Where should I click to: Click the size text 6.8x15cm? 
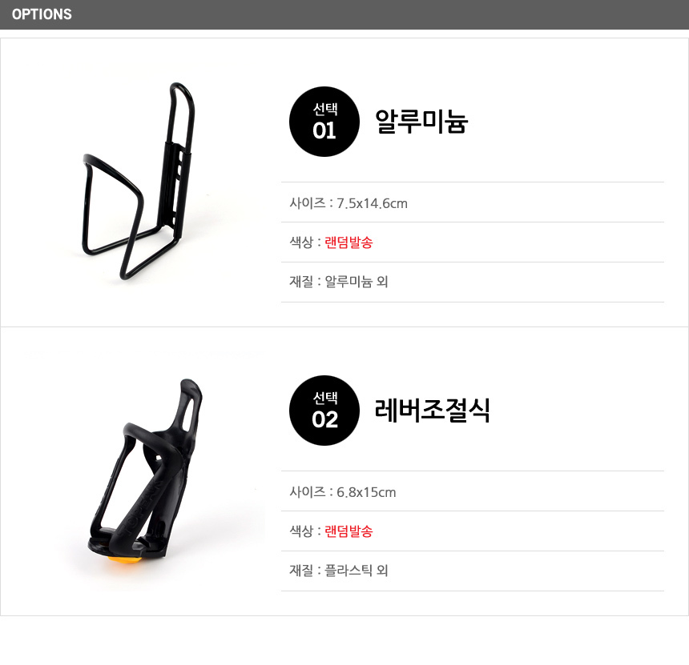(x=366, y=492)
